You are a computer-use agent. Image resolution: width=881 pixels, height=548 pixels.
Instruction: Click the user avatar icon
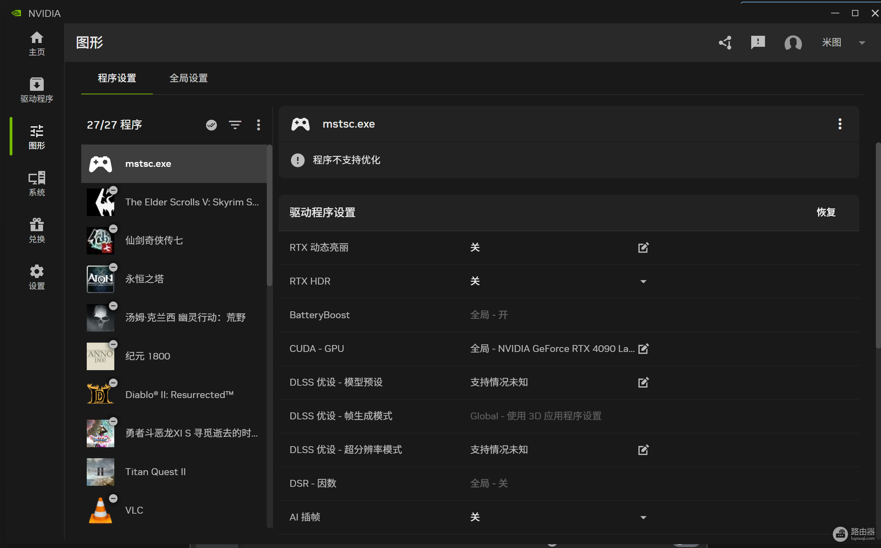point(793,42)
